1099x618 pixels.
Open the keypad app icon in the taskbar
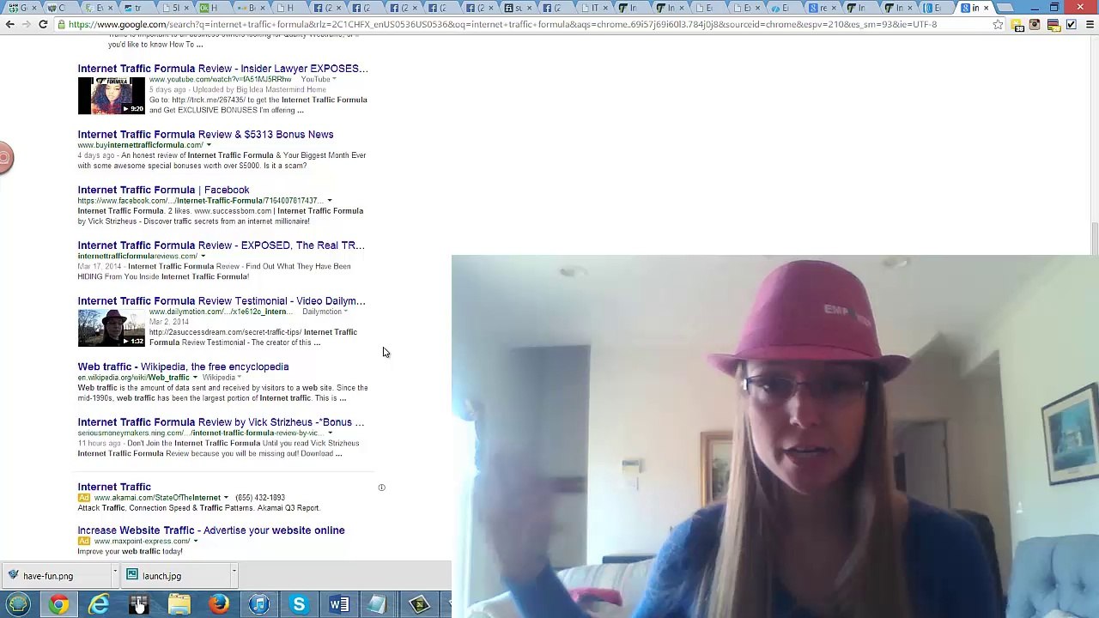[138, 605]
